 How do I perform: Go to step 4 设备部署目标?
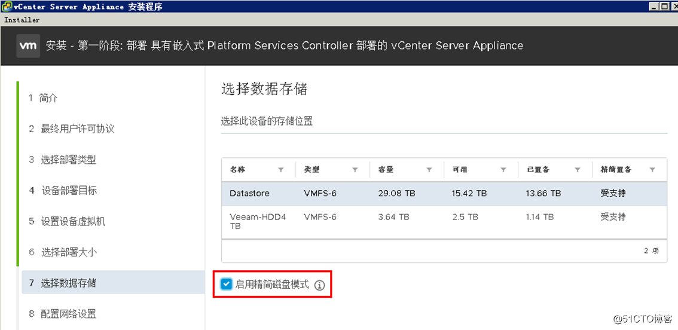click(63, 190)
